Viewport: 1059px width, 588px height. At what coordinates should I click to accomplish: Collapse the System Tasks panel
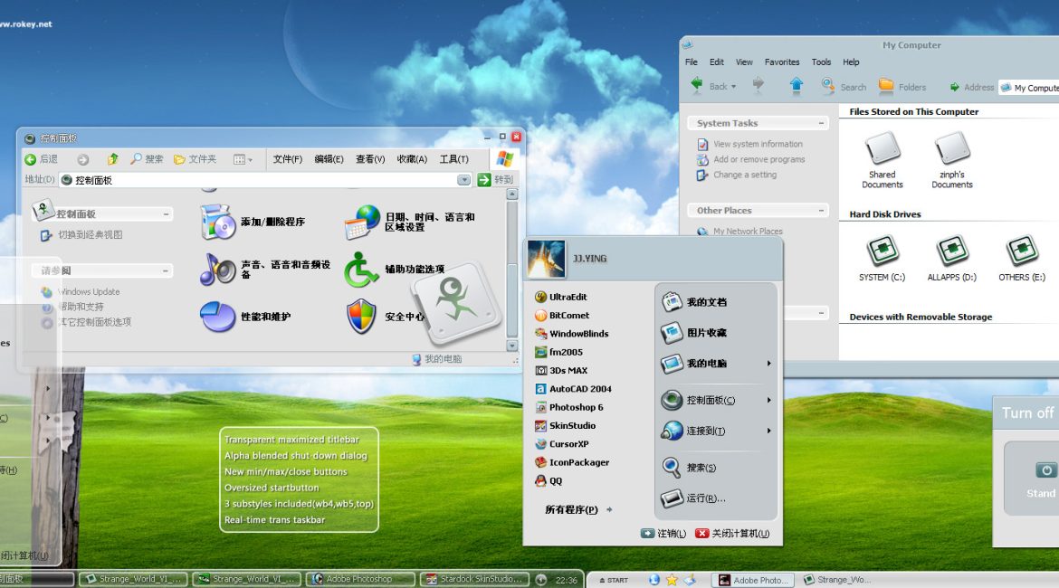click(821, 123)
